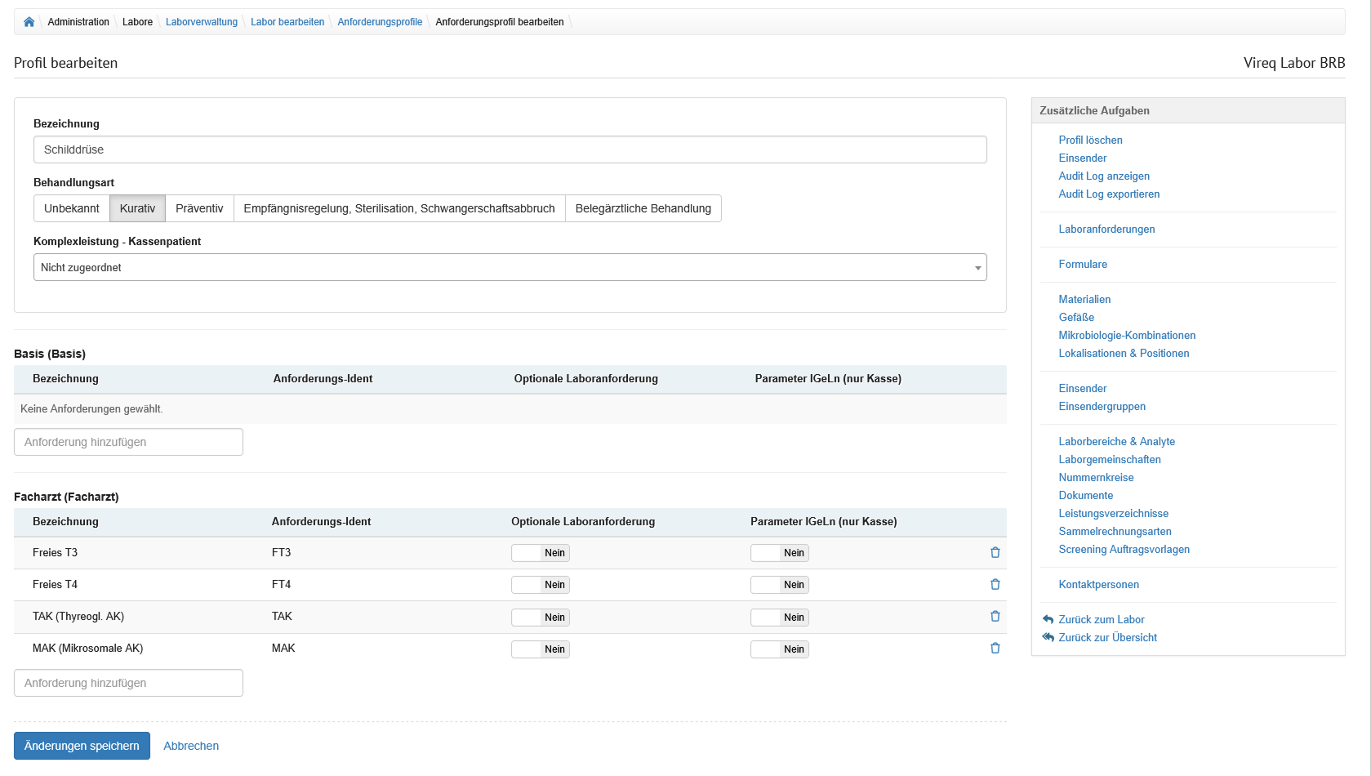
Task: Select Präventiv treatment type
Action: (199, 208)
